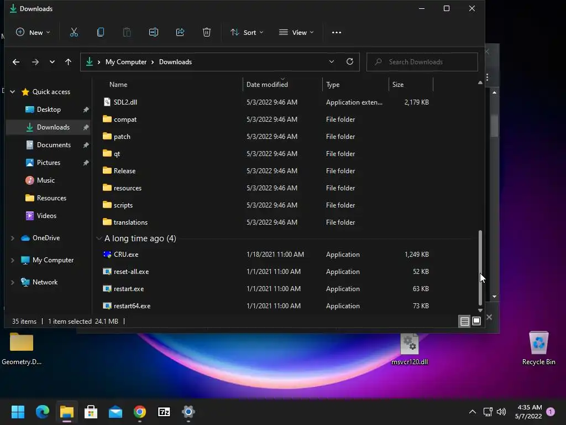Click the Share icon in toolbar
Screen dimensions: 566x425
180,33
